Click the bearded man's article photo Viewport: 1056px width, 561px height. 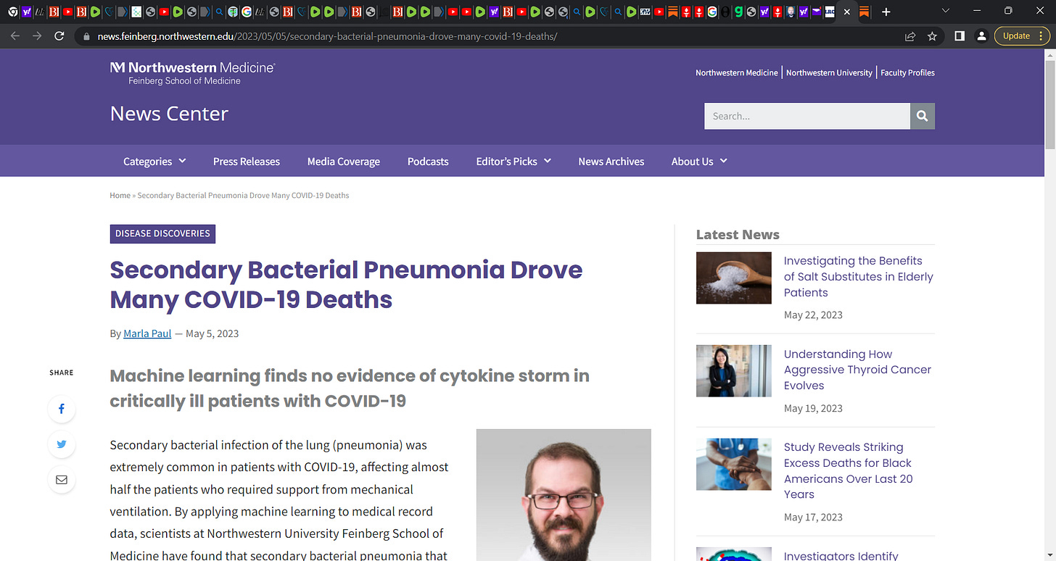[x=564, y=495]
